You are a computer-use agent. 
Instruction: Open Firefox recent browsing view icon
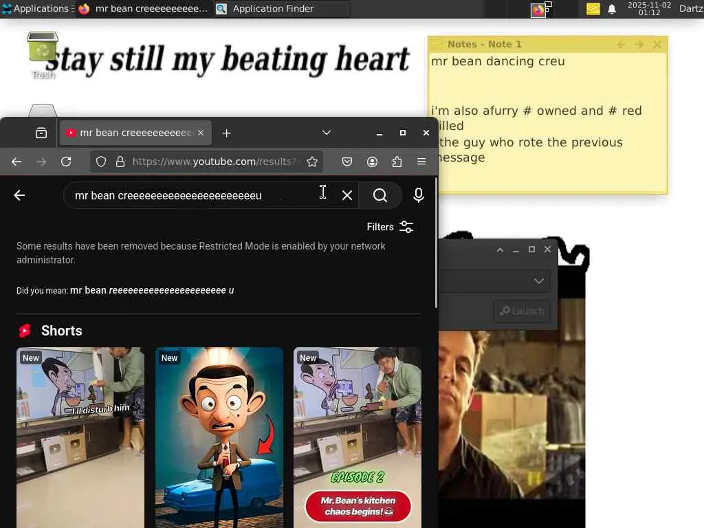pos(41,133)
